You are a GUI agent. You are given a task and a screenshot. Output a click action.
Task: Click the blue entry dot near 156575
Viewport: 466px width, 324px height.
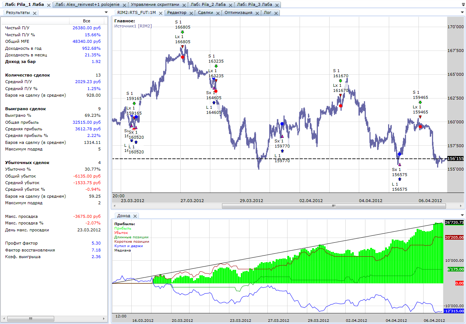click(400, 154)
